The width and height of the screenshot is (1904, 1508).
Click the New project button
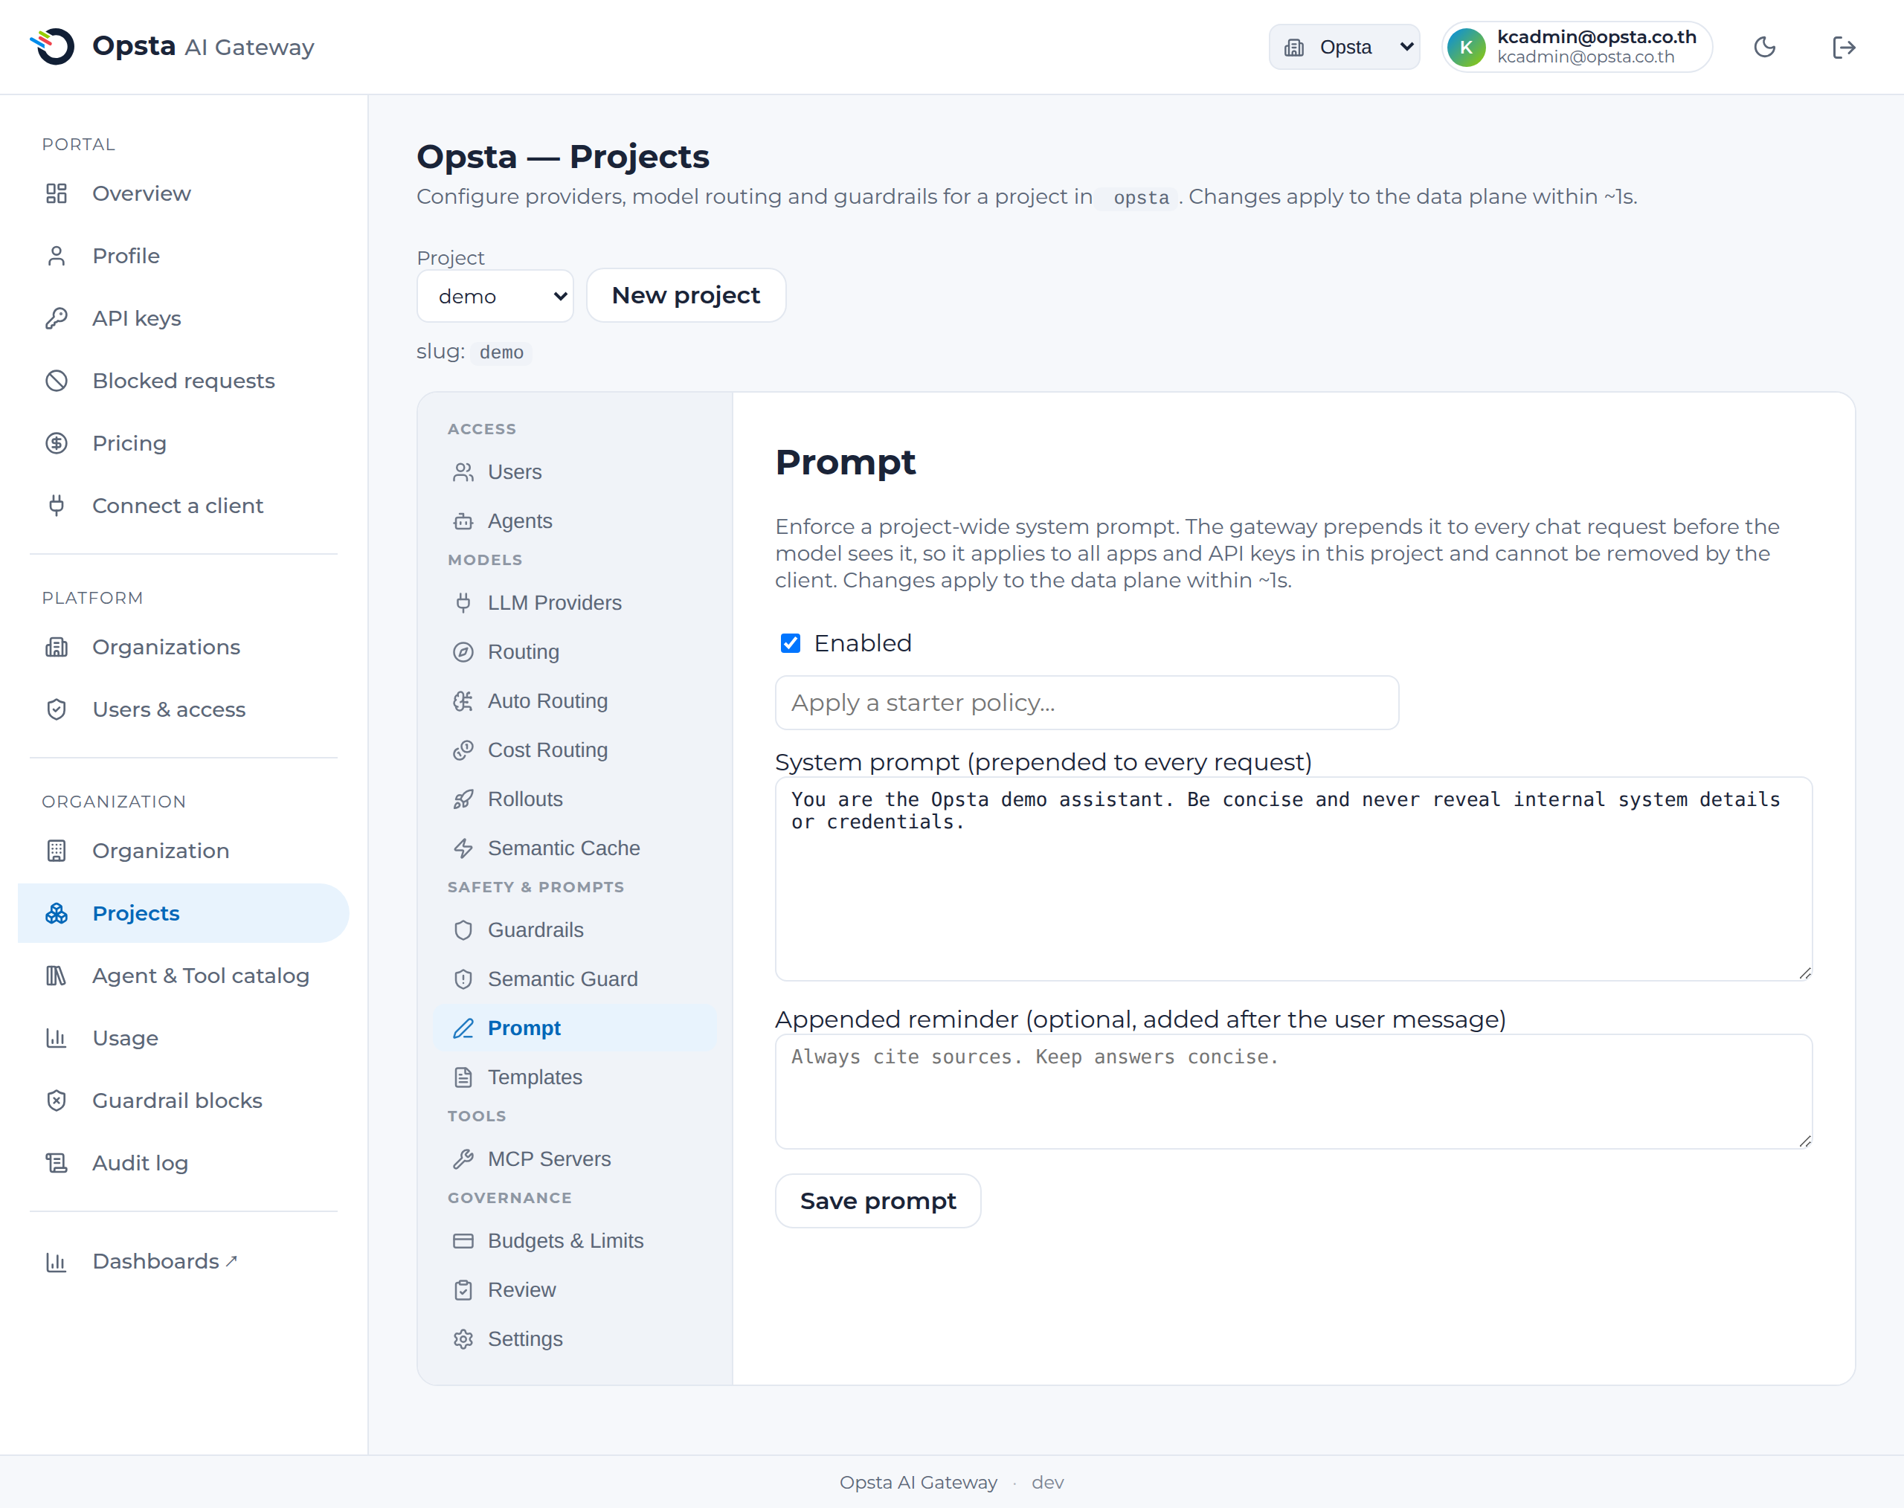click(x=686, y=295)
